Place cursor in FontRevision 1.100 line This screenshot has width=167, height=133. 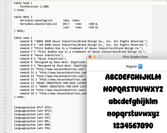point(34,7)
